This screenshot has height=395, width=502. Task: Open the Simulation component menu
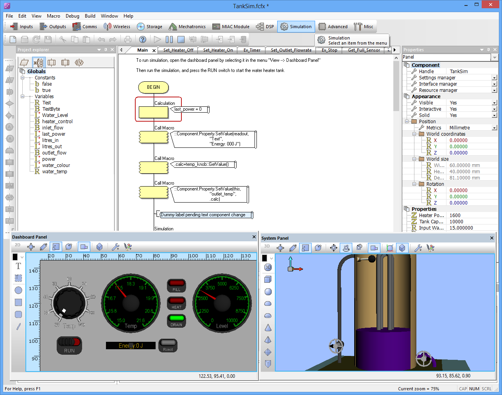pos(296,27)
